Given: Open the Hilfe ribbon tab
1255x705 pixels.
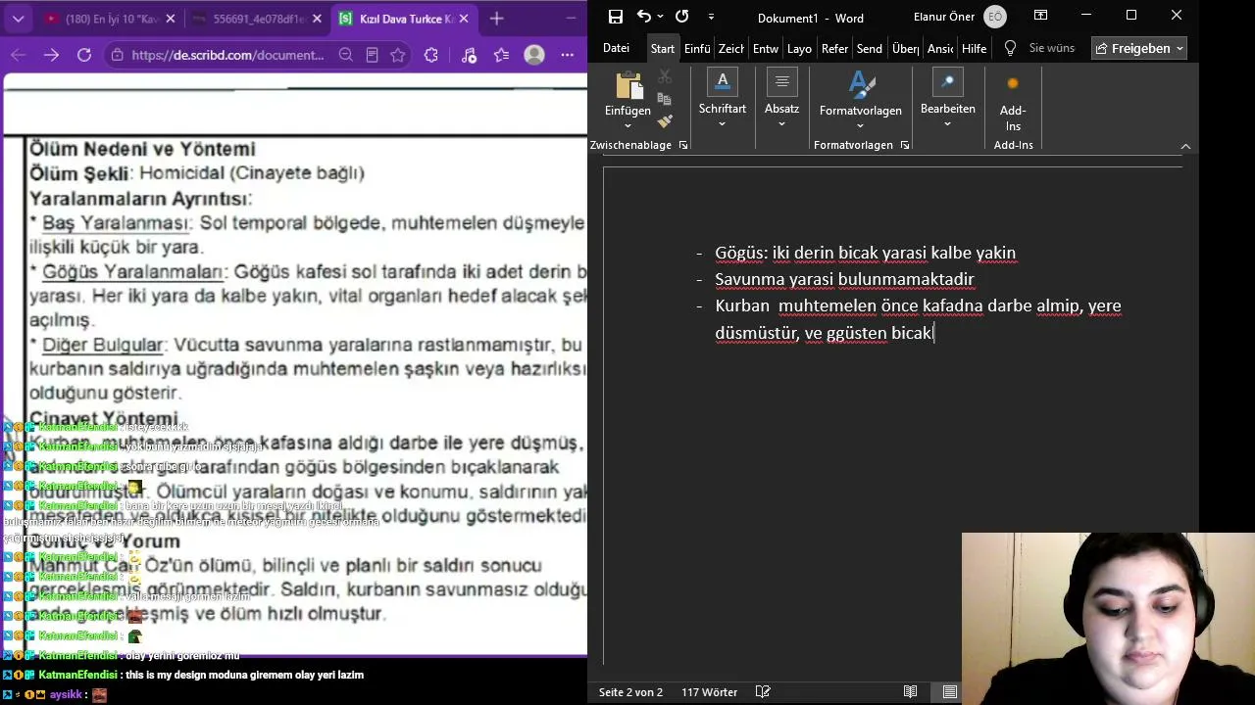Looking at the screenshot, I should click(x=975, y=48).
